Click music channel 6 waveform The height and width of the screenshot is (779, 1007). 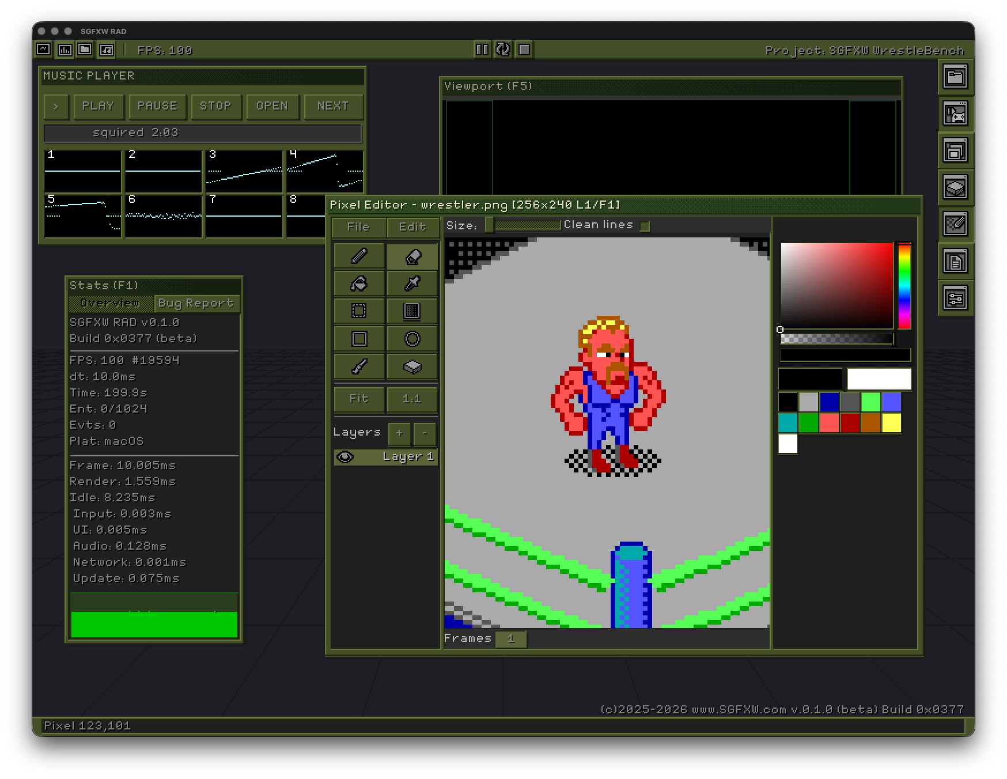(x=164, y=216)
